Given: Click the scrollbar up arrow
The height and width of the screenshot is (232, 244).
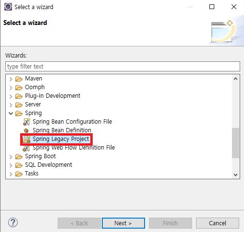Looking at the screenshot, I should click(235, 79).
